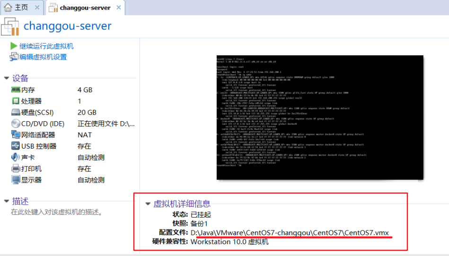
Task: Click the VM description input field
Action: point(57,212)
